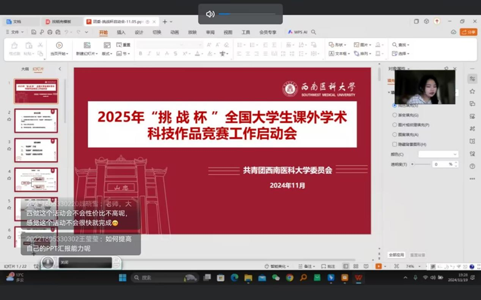Select slide 2 thumbnail
This screenshot has width=481, height=300.
(x=36, y=121)
